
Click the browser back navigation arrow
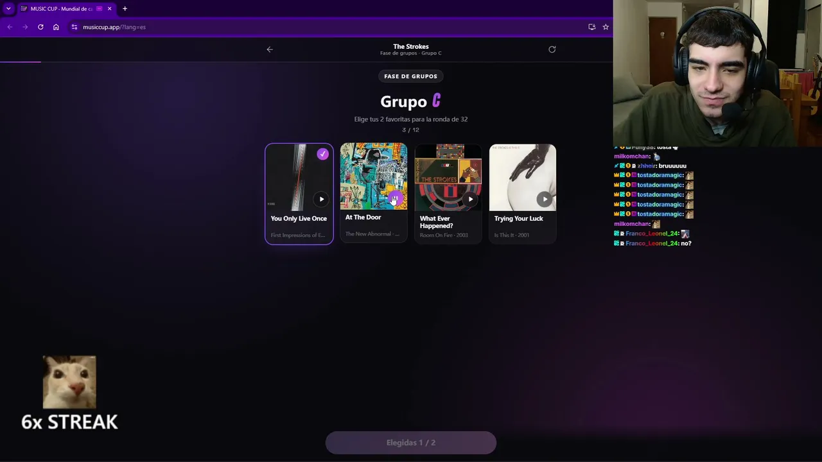[10, 27]
